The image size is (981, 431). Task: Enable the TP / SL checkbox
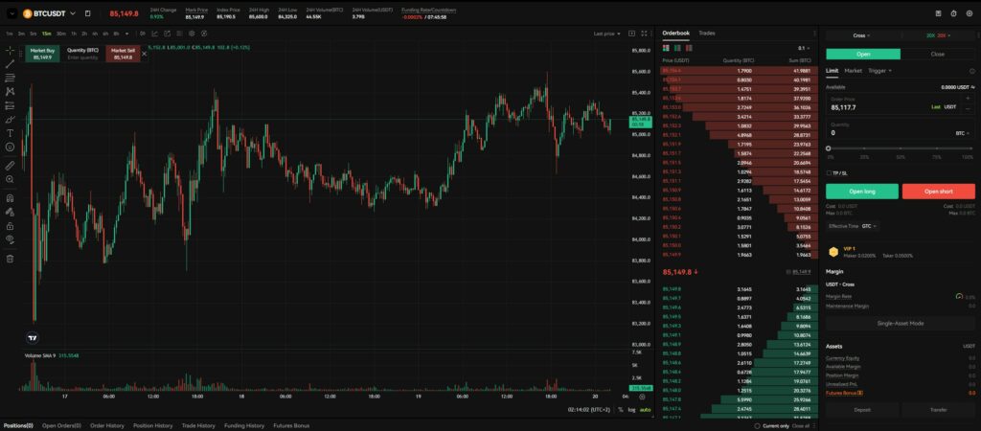coord(829,173)
